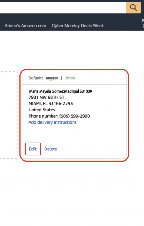Focus the Amazon search text field
Image resolution: width=144 pixels, height=226 pixels.
[x=63, y=8]
